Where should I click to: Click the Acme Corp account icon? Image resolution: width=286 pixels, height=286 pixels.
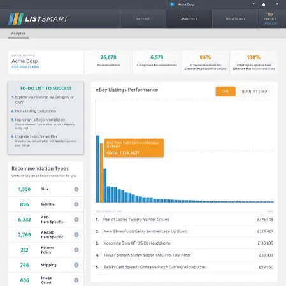pos(172,4)
